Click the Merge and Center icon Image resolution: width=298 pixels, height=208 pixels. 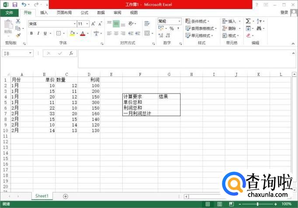click(147, 33)
